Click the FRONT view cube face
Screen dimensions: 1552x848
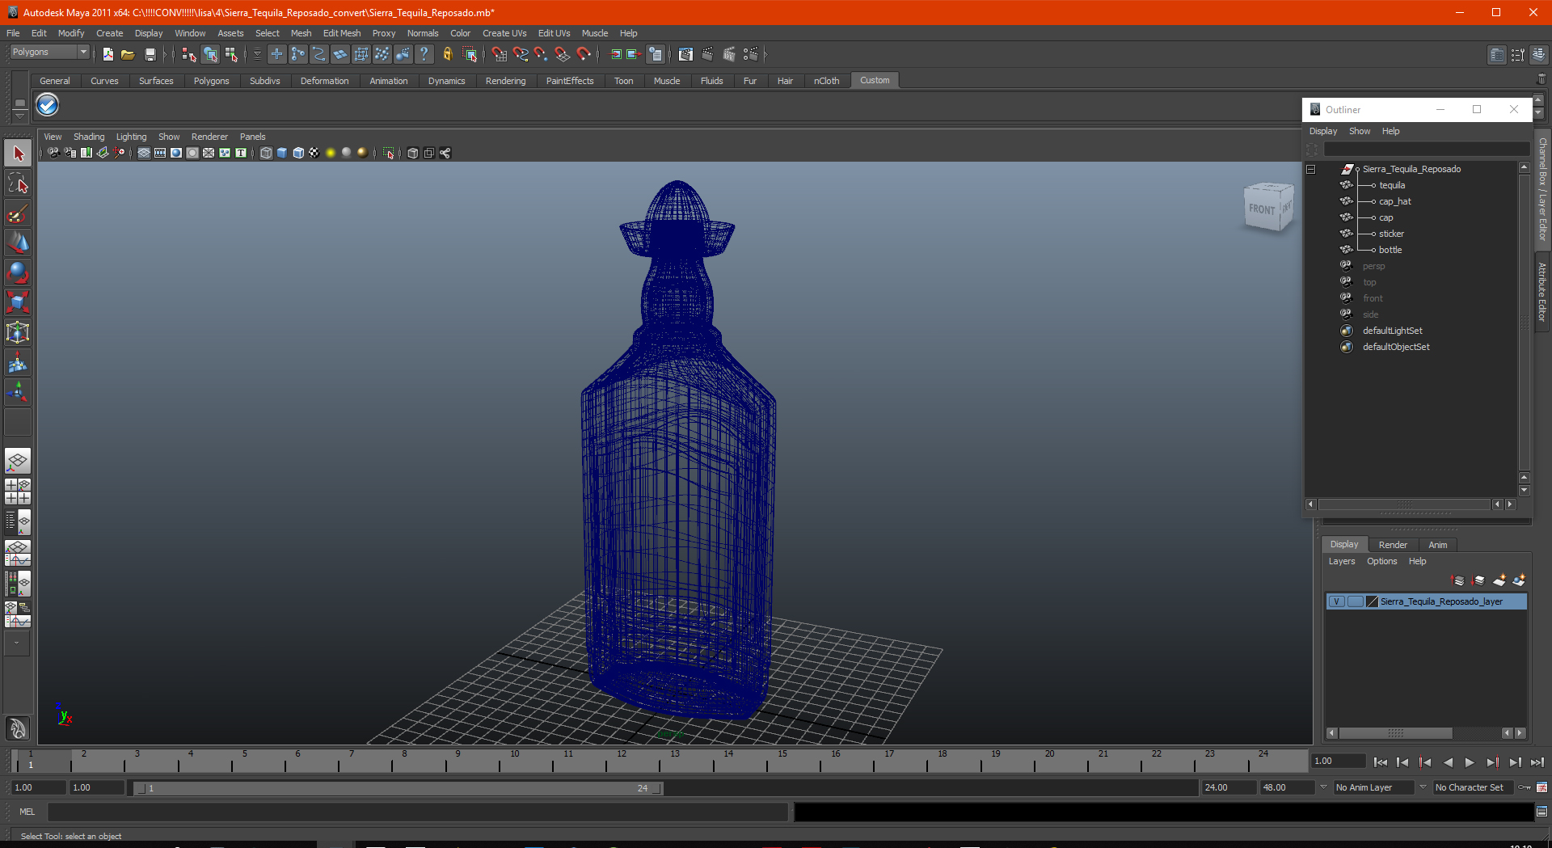pos(1261,209)
